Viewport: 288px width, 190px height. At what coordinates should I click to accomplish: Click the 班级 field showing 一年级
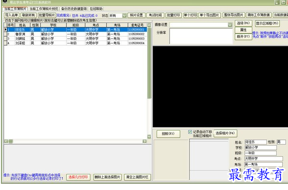[x=261, y=153]
